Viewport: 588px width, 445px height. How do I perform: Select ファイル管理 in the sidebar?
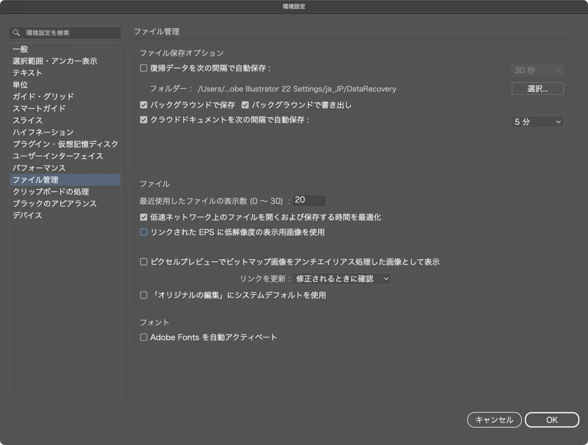[65, 180]
